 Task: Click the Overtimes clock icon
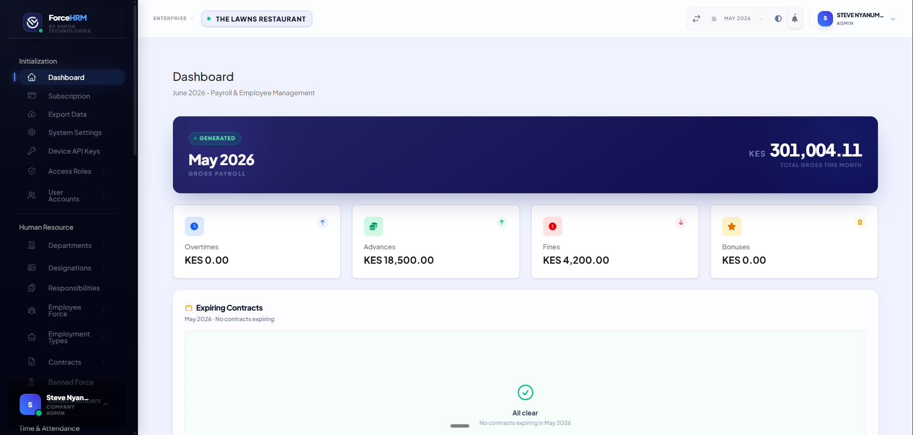click(194, 226)
